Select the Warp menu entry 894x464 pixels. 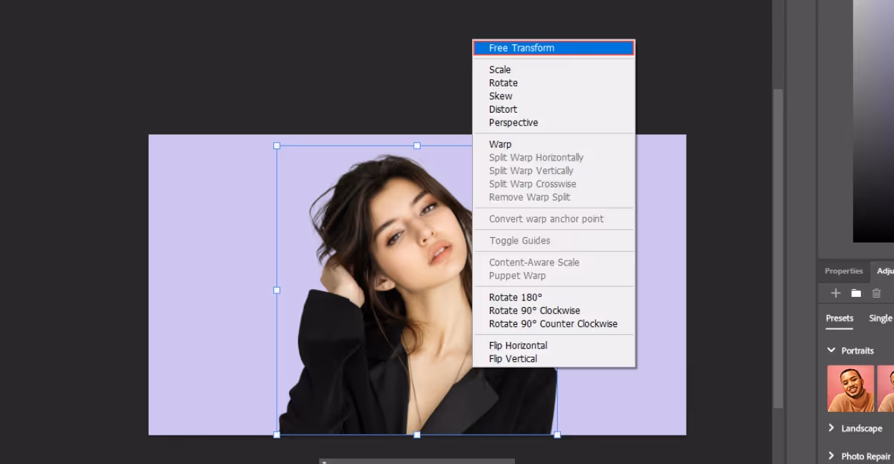[500, 144]
